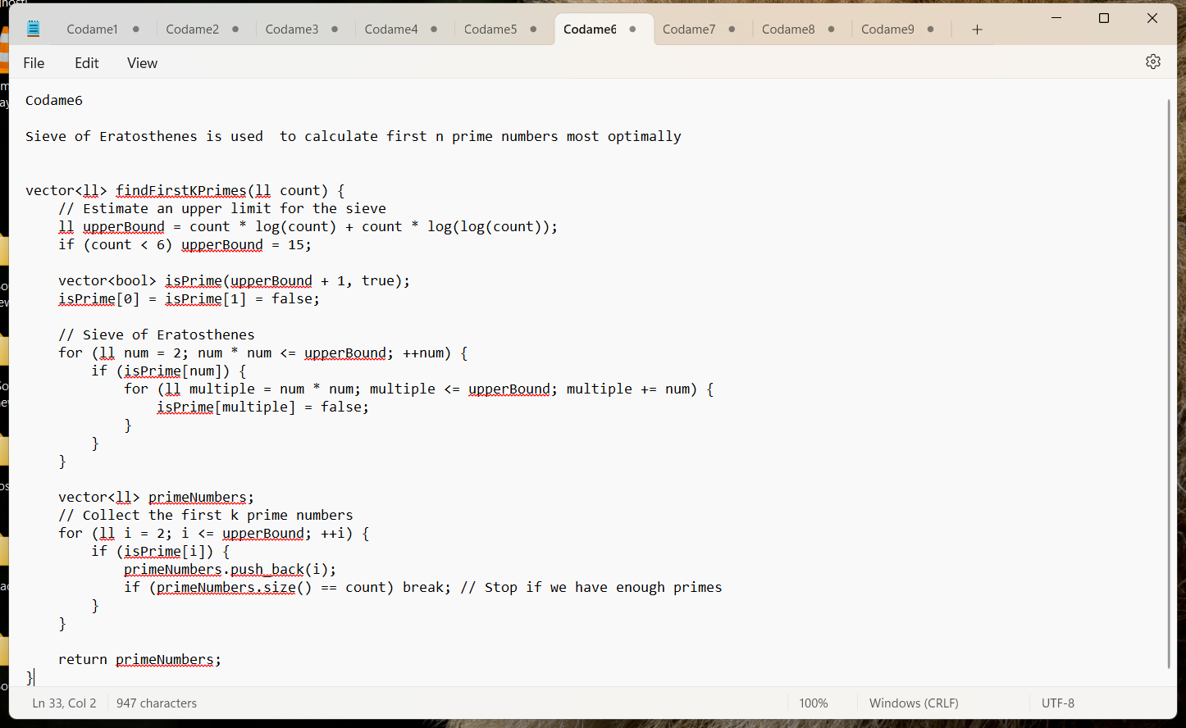Open the File menu

point(34,63)
